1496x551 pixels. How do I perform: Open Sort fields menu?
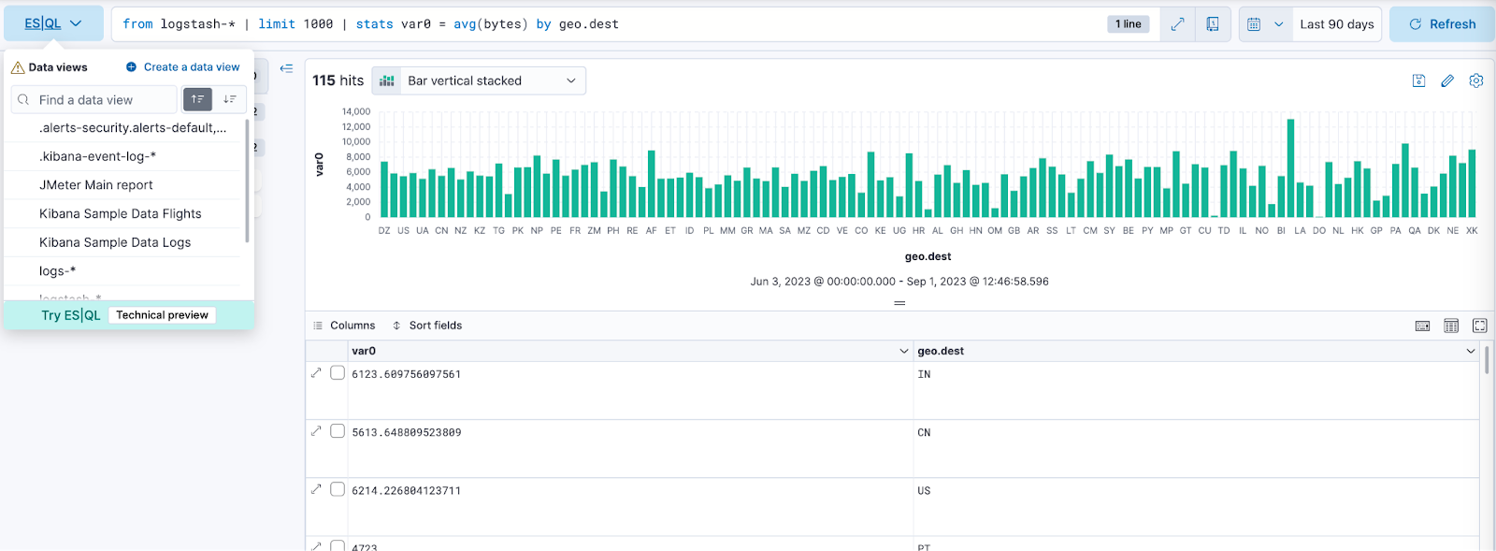tap(427, 326)
